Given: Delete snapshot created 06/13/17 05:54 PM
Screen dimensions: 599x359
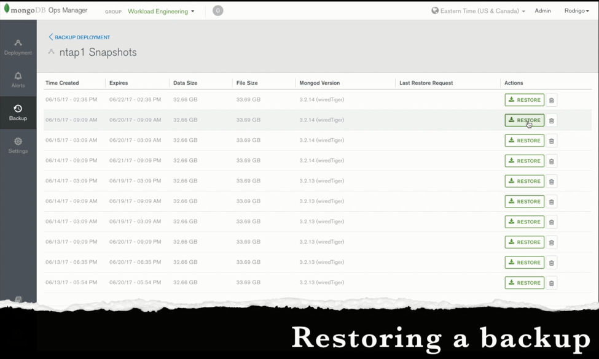Looking at the screenshot, I should pos(551,283).
